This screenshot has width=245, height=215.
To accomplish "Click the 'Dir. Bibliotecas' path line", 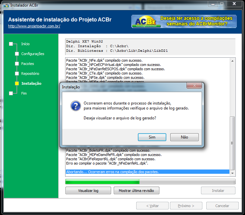I will click(x=117, y=51).
